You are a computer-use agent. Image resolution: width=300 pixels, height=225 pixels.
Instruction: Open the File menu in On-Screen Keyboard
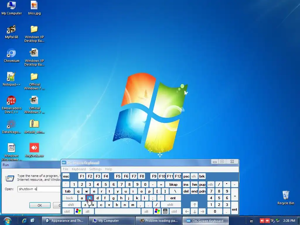[x=65, y=169]
